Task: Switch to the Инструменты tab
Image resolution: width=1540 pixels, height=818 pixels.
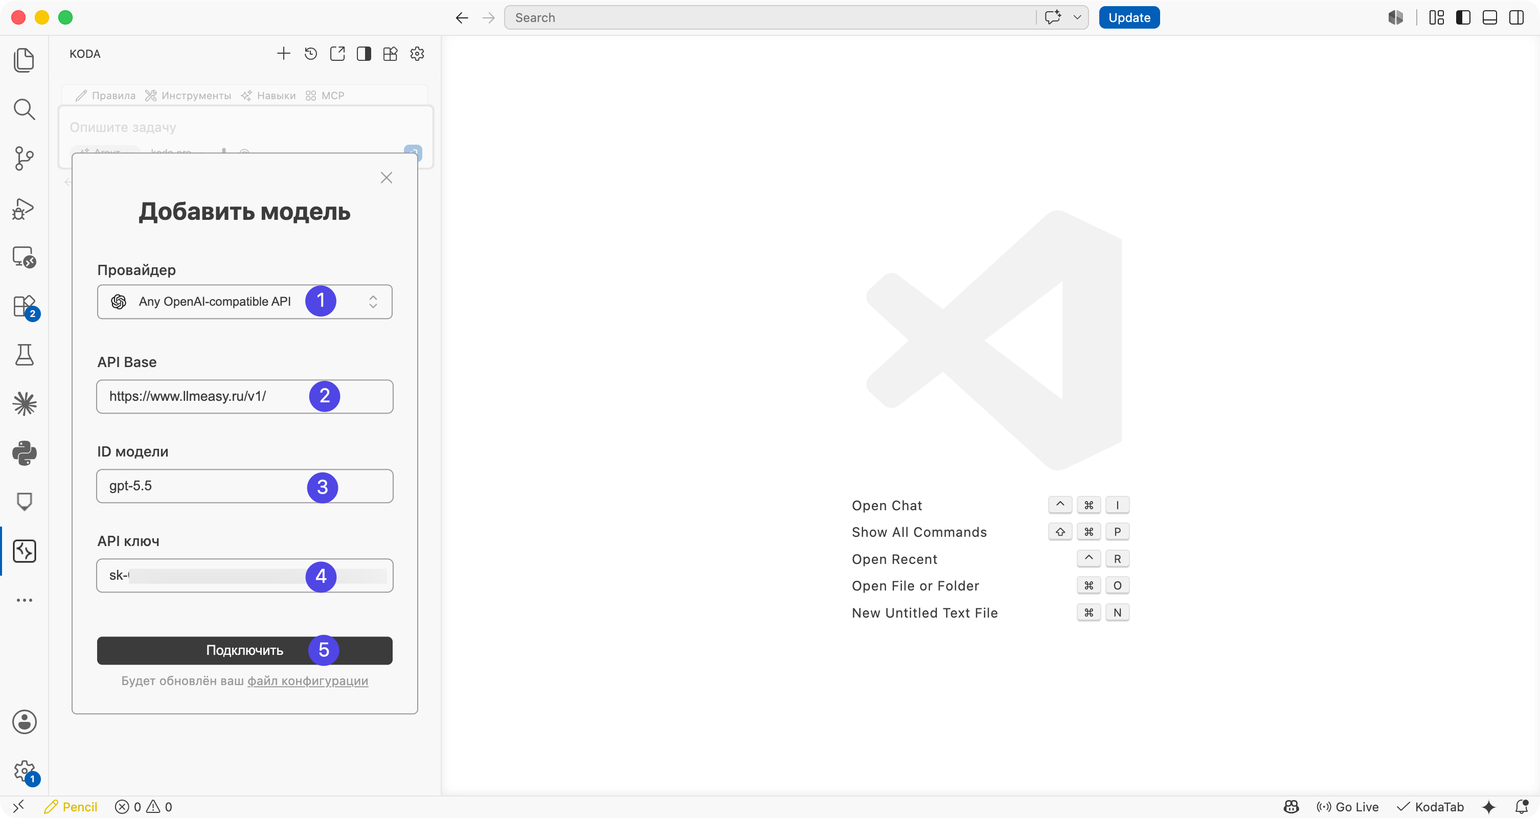Action: tap(188, 96)
